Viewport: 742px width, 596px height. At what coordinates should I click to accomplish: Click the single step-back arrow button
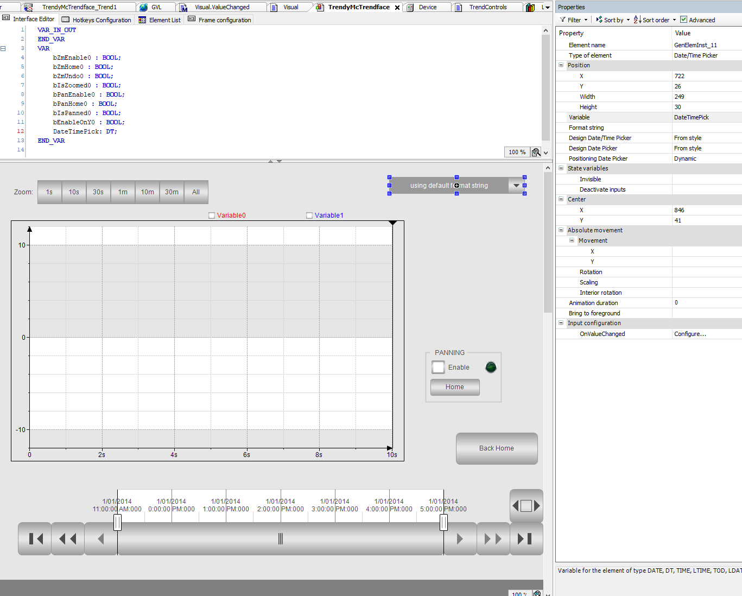101,538
